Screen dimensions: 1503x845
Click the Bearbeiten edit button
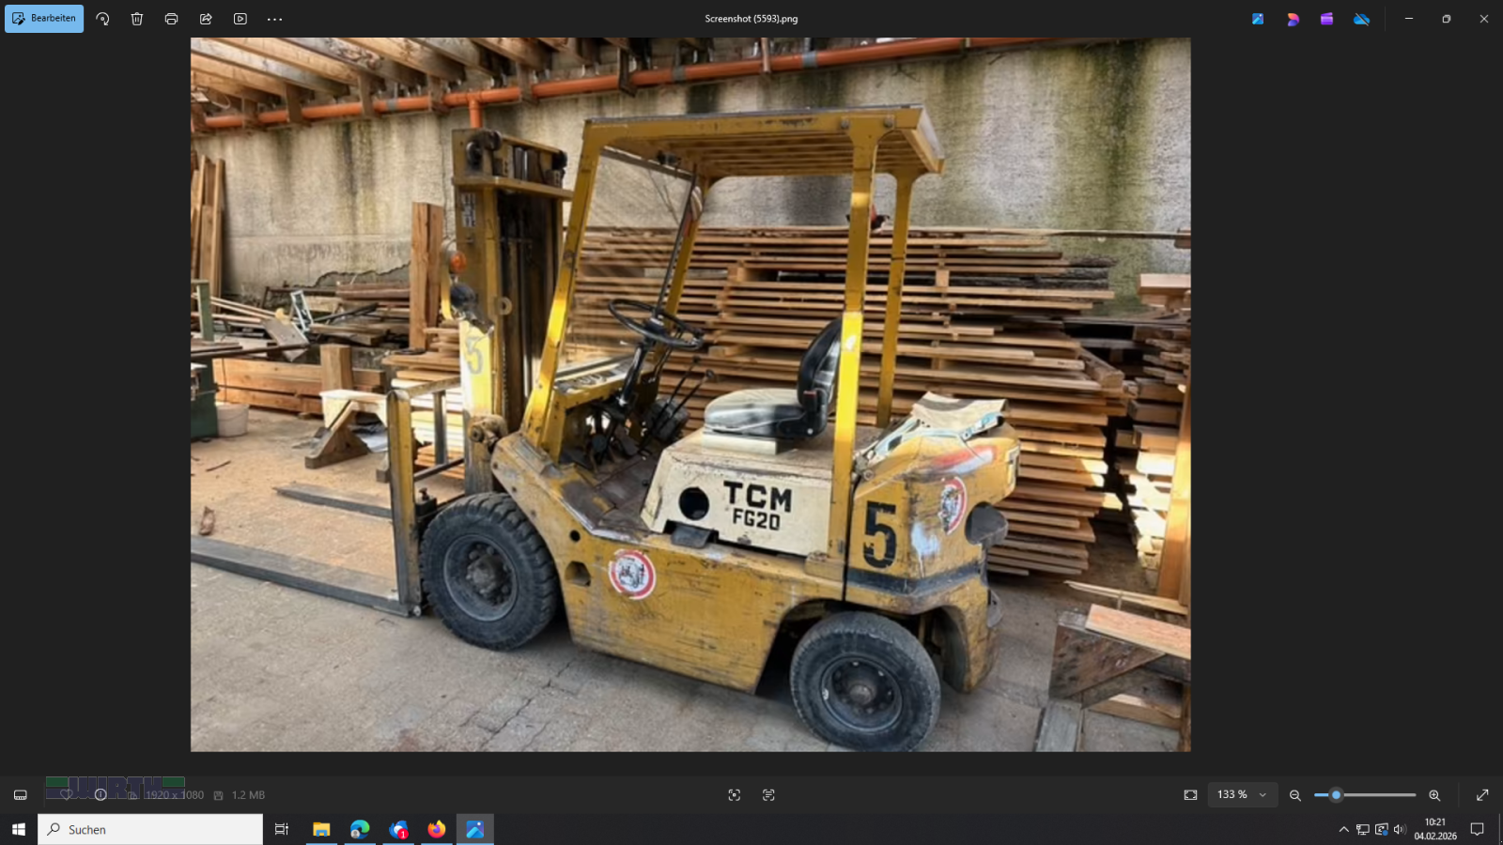pos(44,19)
